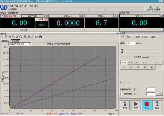Set displacement speed to 5 mm/min
The height and width of the screenshot is (116, 164).
(124, 67)
